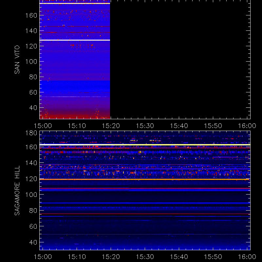Select the 60 tick label on San Vito plot
Screen dimensions: 262x262
click(33, 92)
